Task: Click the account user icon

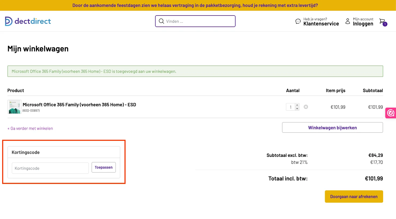Action: coord(347,21)
